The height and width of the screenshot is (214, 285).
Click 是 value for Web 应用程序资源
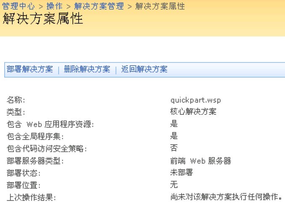pos(174,124)
